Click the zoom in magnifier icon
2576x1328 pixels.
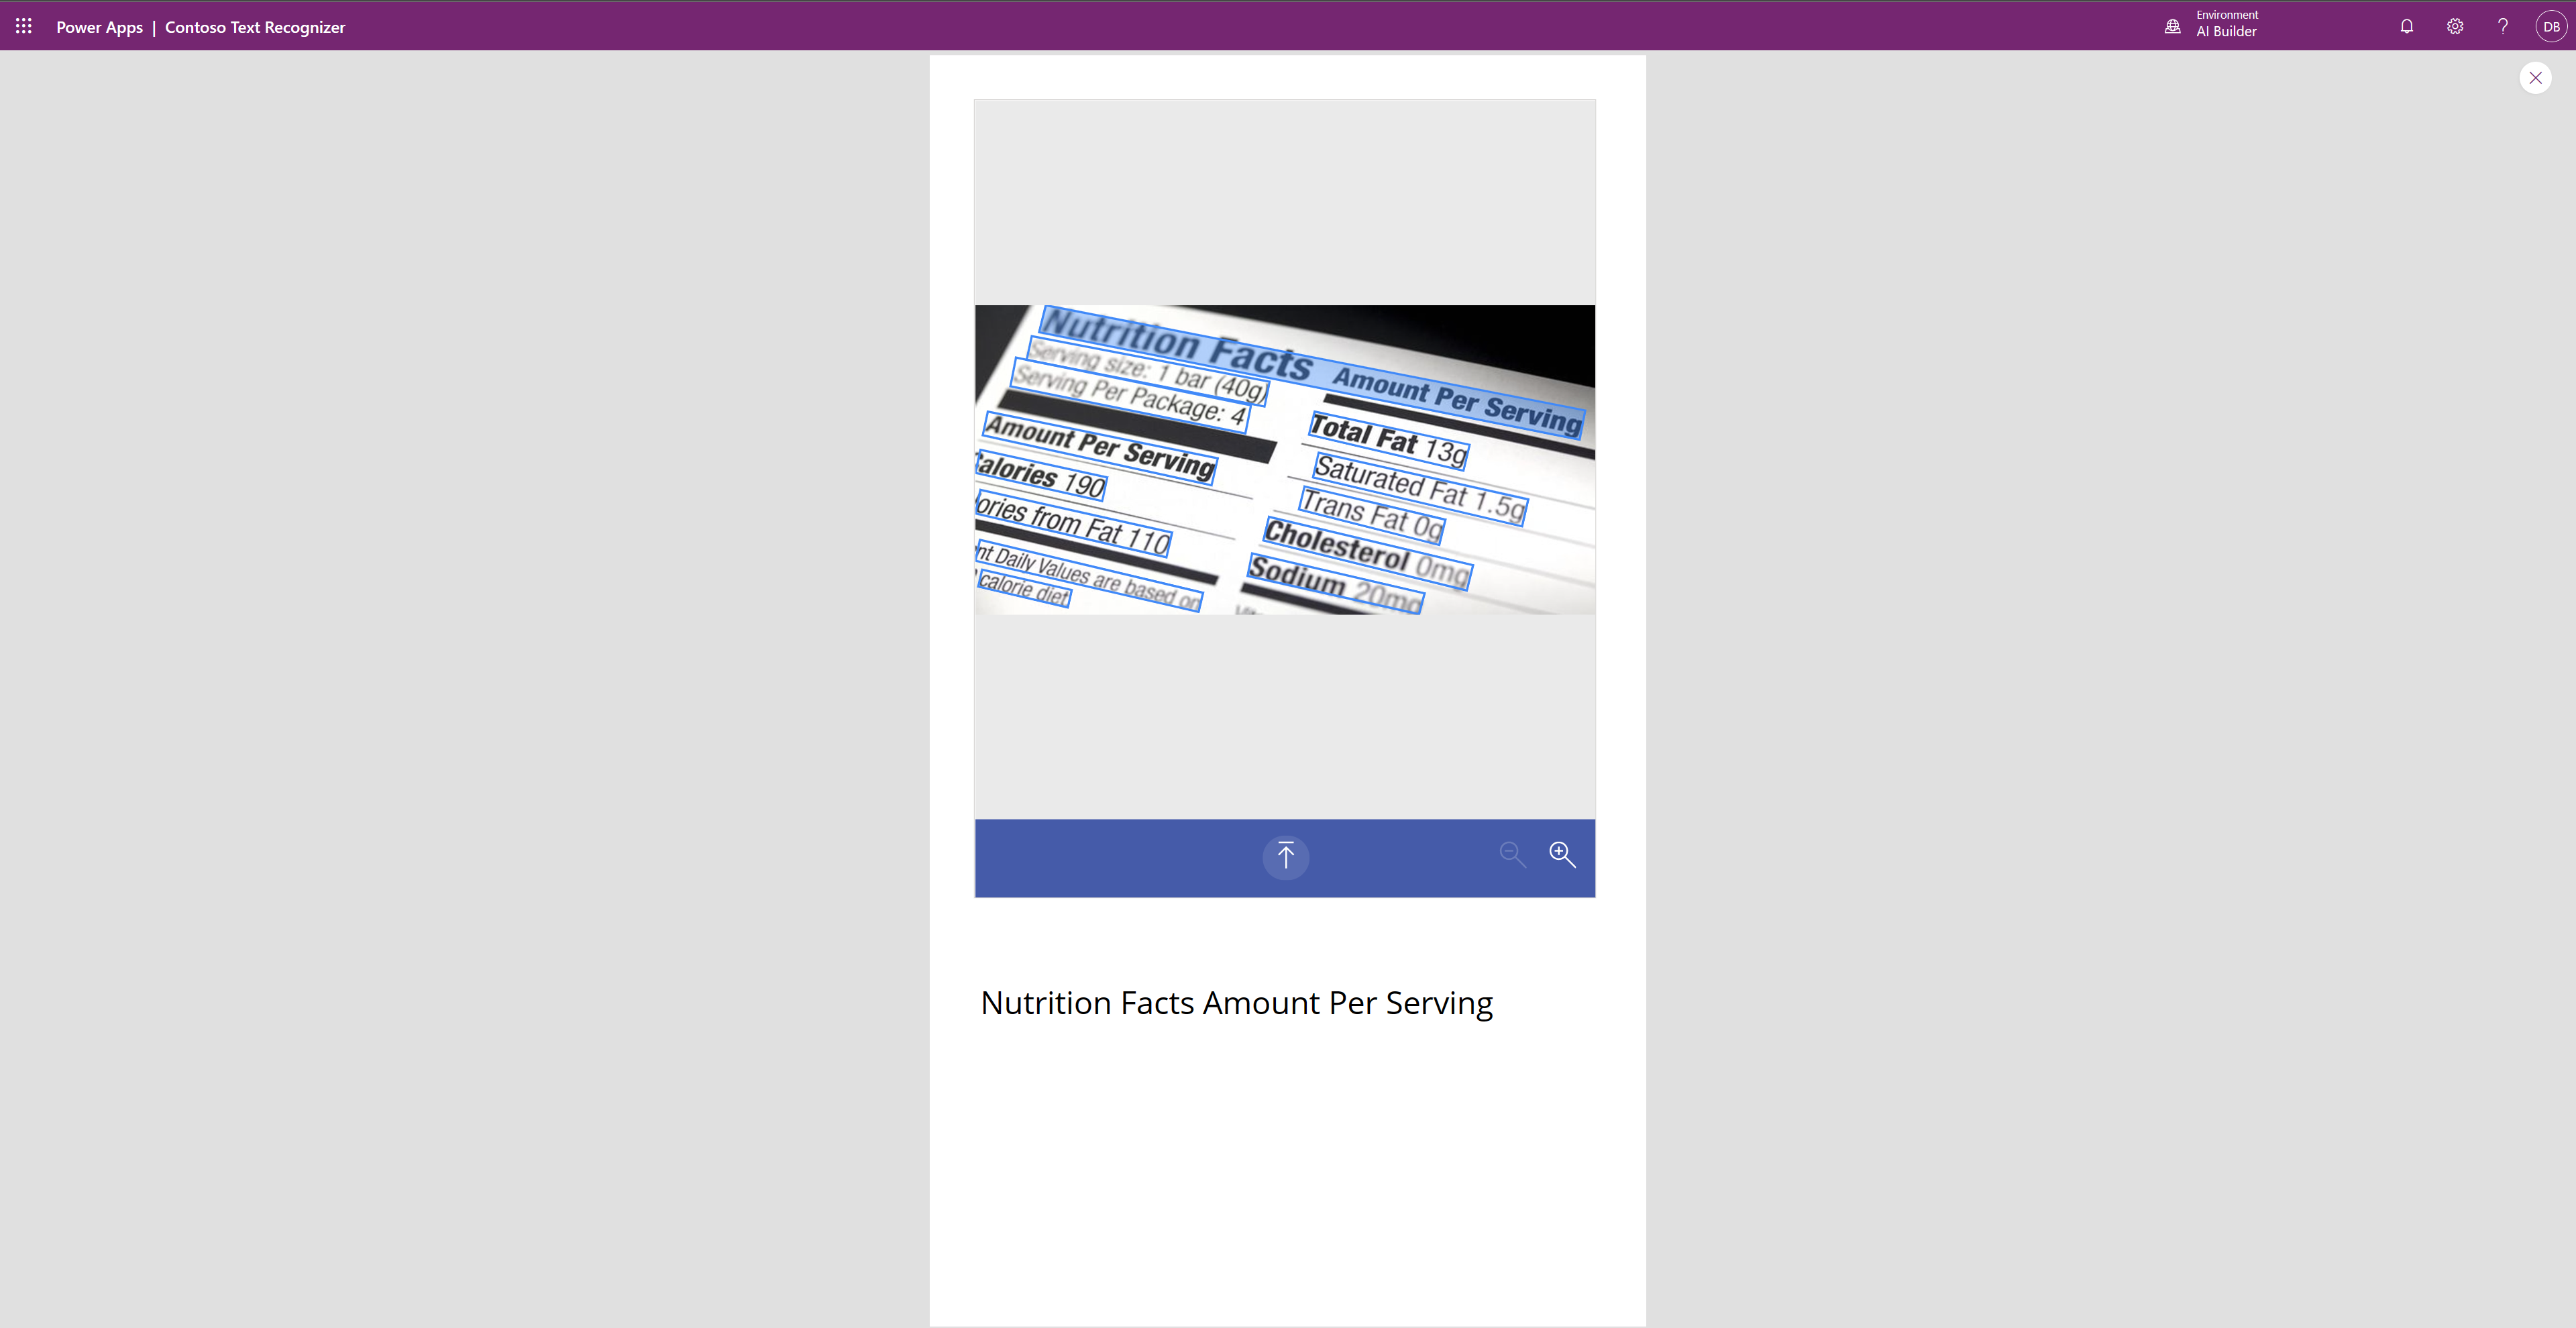pyautogui.click(x=1562, y=854)
